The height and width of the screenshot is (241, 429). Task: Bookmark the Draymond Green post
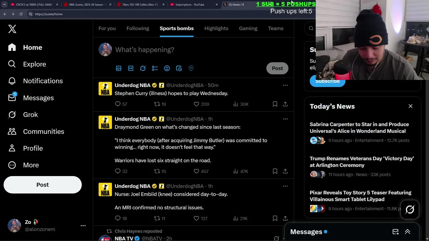(x=275, y=171)
